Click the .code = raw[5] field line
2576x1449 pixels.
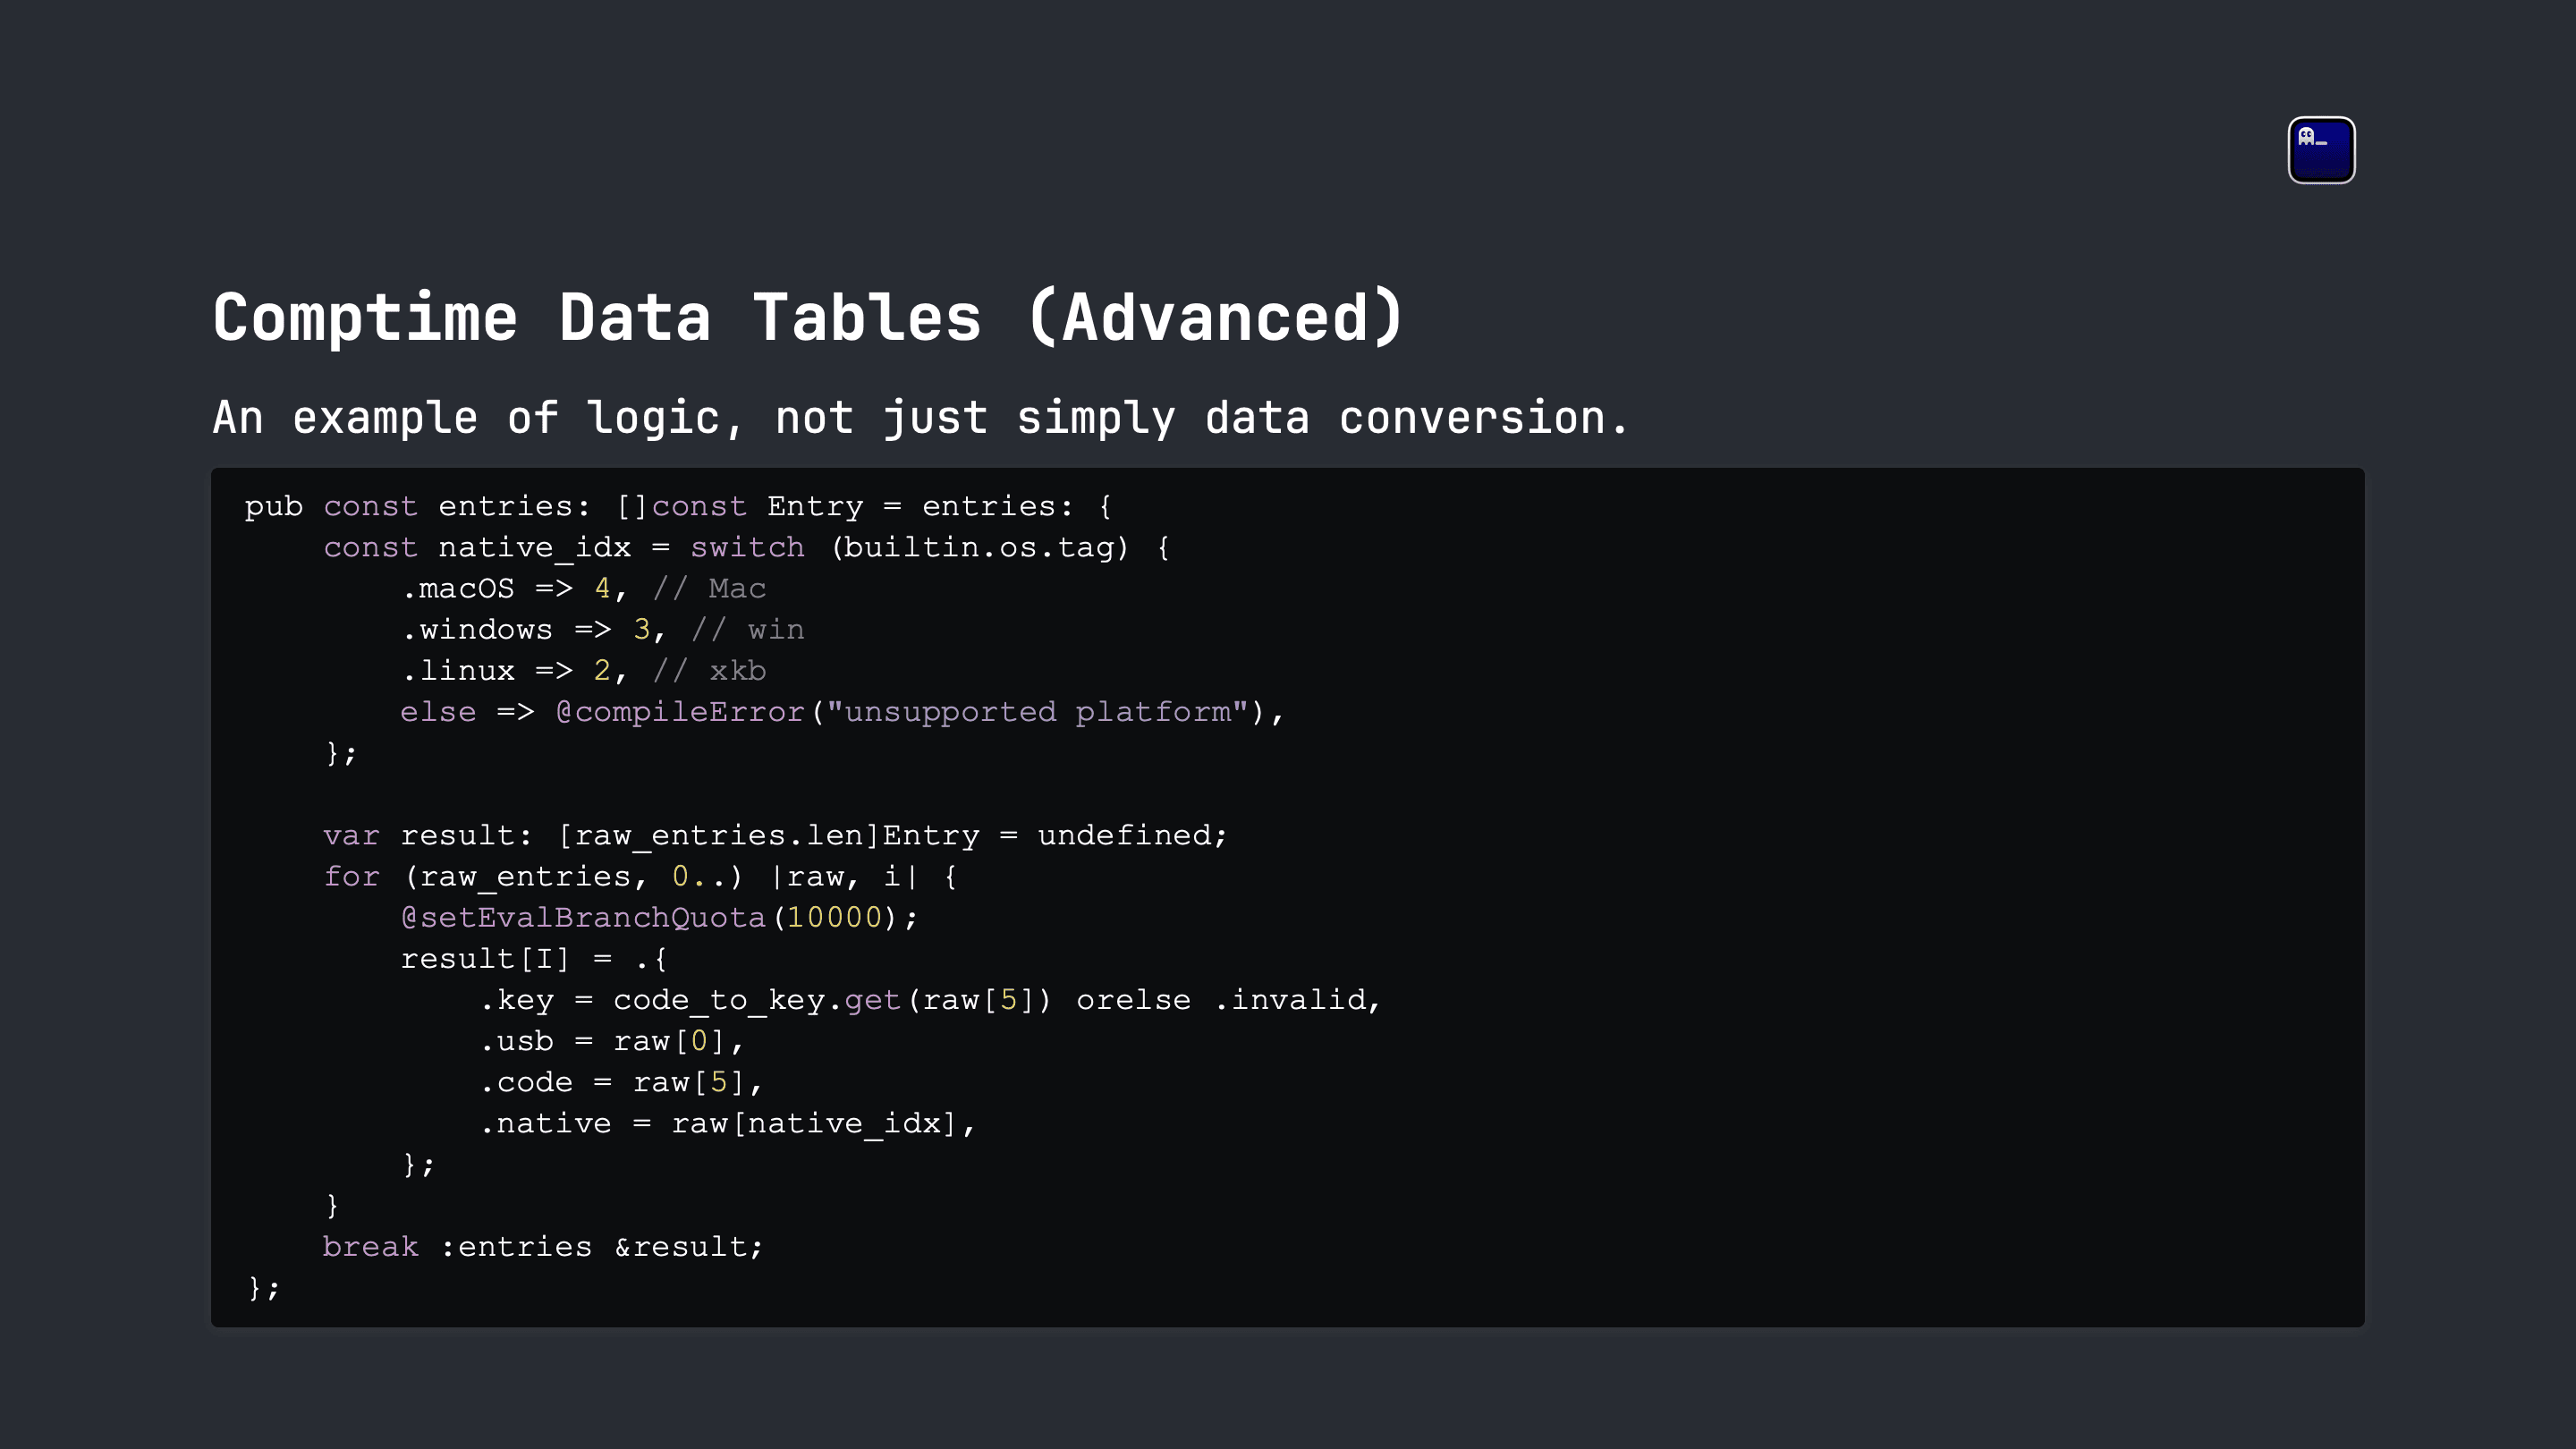(621, 1082)
